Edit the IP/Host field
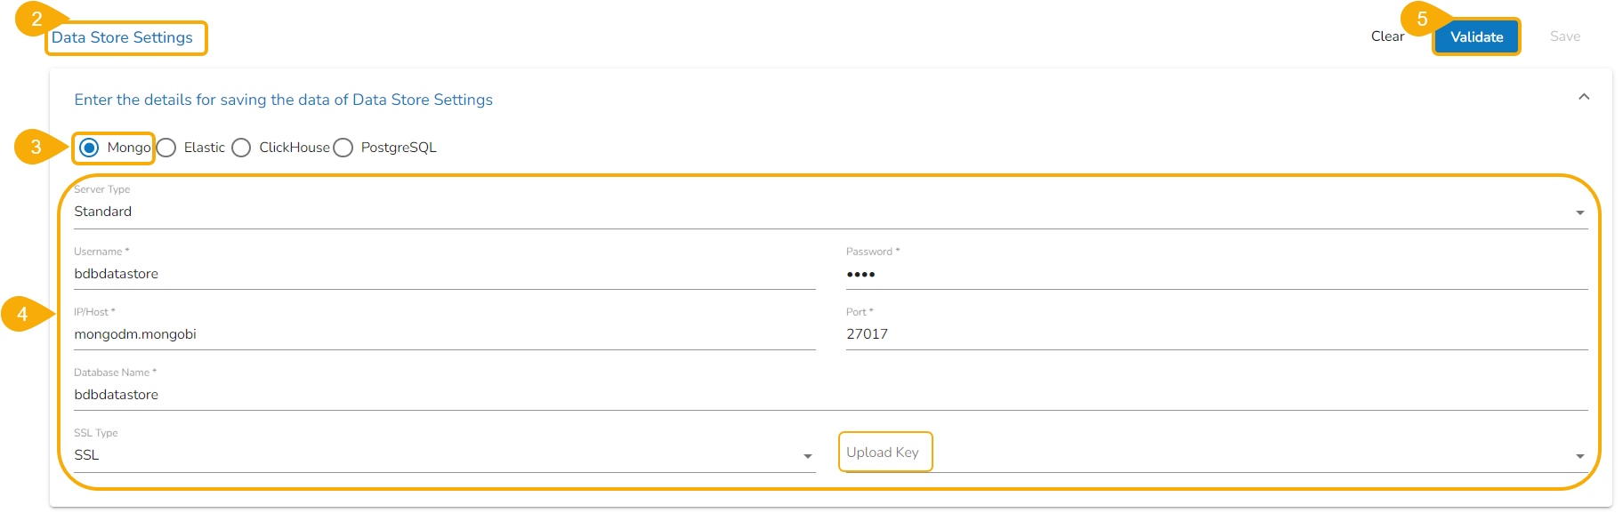The width and height of the screenshot is (1623, 521). 443,334
